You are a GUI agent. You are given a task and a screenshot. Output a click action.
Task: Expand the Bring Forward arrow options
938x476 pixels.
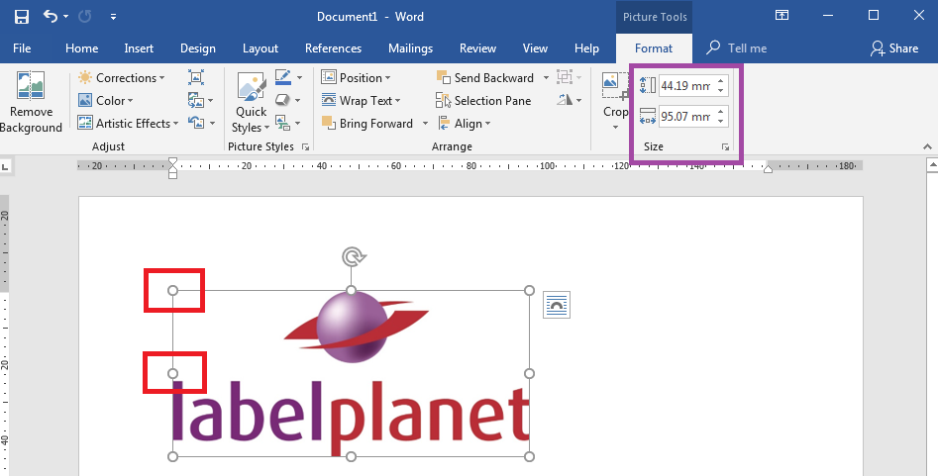click(x=425, y=124)
